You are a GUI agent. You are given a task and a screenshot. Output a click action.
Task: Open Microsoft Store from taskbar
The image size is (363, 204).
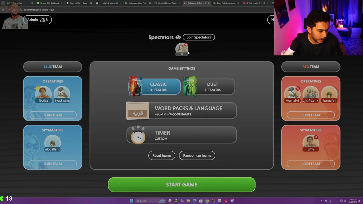[201, 201]
